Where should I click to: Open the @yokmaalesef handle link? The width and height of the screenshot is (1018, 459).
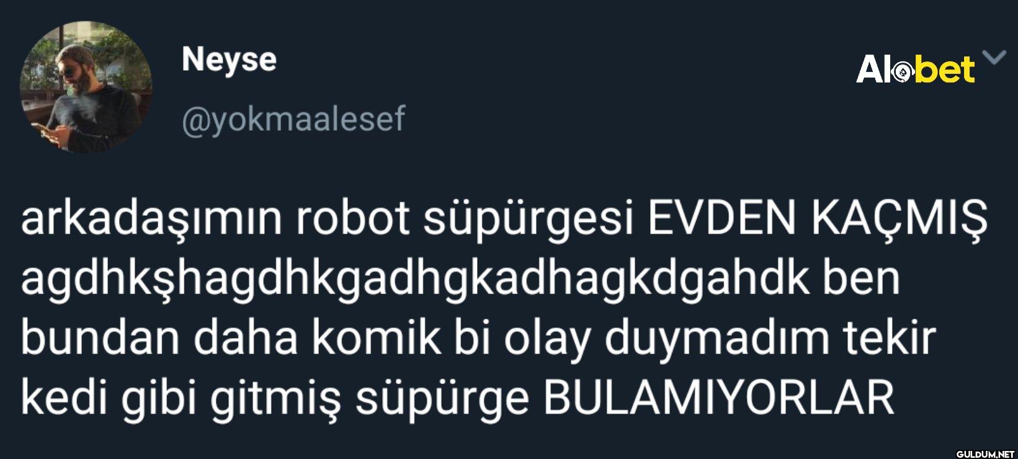[x=293, y=119]
